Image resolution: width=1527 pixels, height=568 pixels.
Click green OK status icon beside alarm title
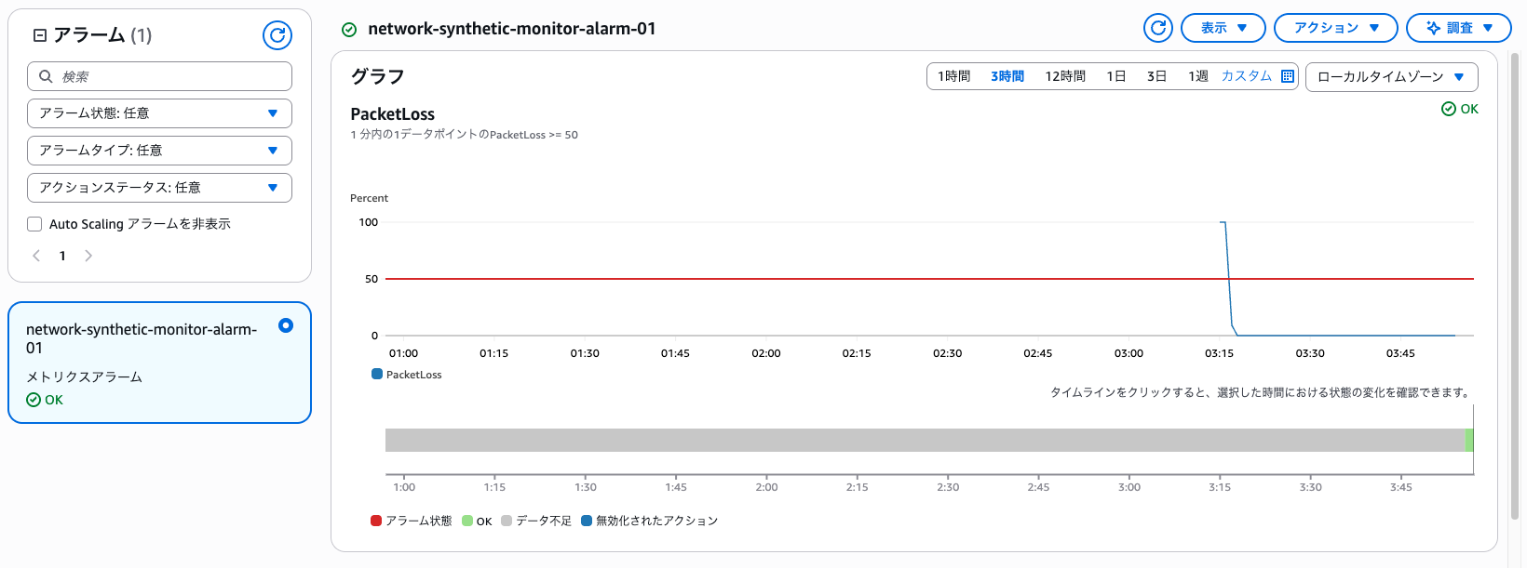click(349, 30)
